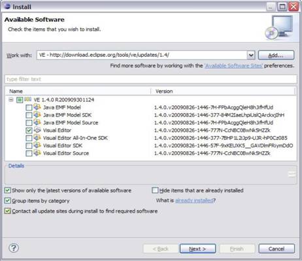Click the feature icon beside Visual Editor Source
The width and height of the screenshot is (302, 261).
pos(37,153)
